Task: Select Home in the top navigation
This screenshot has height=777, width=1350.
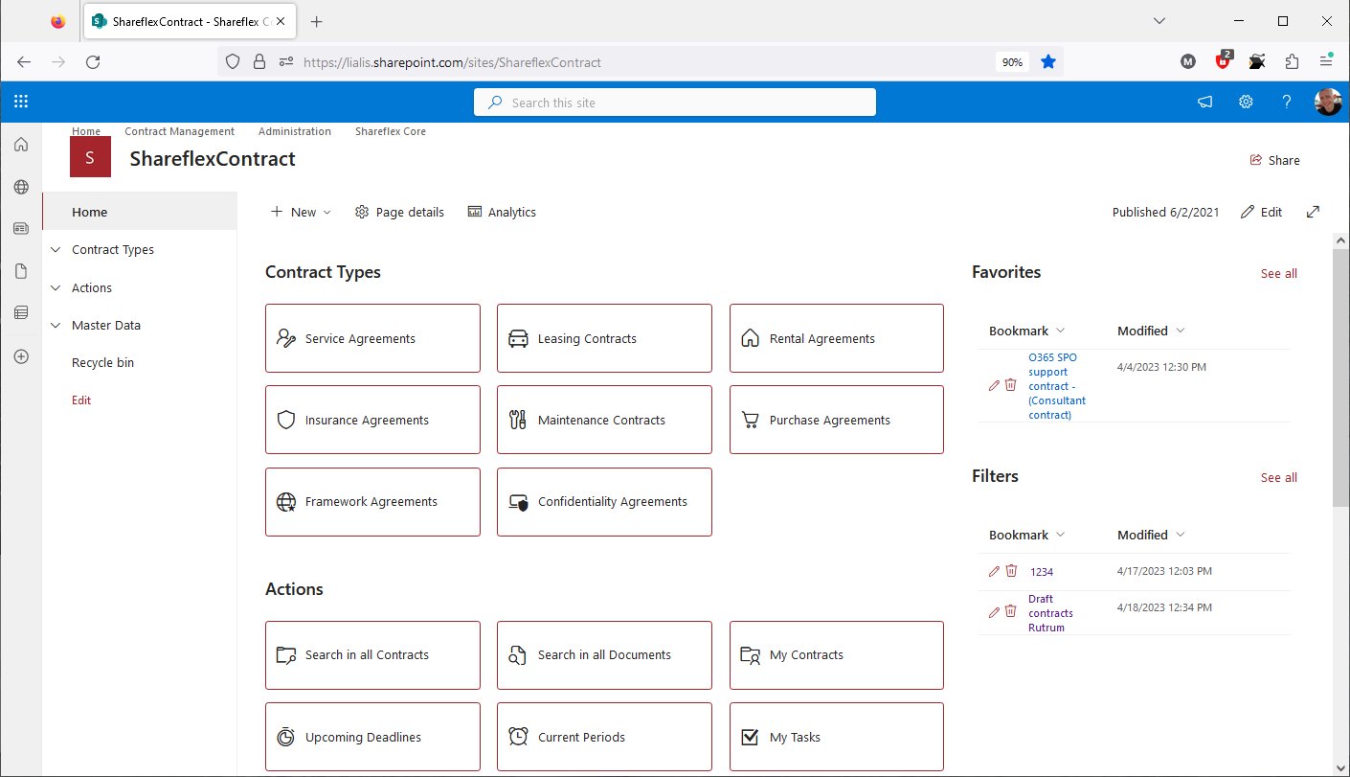Action: pos(86,131)
